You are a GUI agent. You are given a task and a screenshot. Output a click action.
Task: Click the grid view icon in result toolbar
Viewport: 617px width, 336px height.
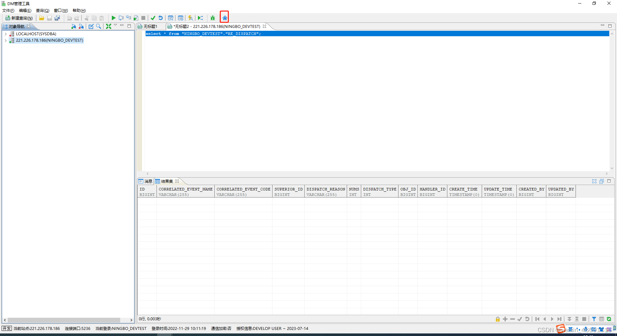pyautogui.click(x=602, y=319)
